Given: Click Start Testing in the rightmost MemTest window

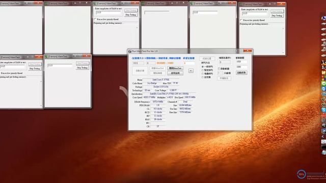Looking at the screenshot, I should [277, 11].
